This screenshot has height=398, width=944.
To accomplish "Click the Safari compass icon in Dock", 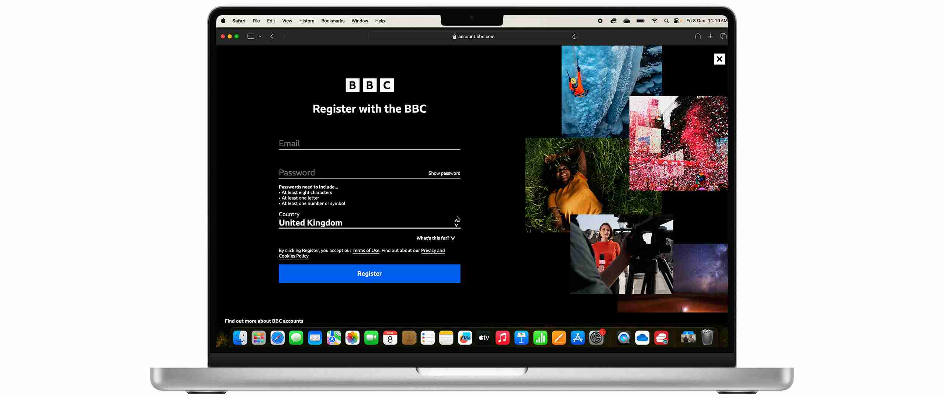I will (x=278, y=338).
